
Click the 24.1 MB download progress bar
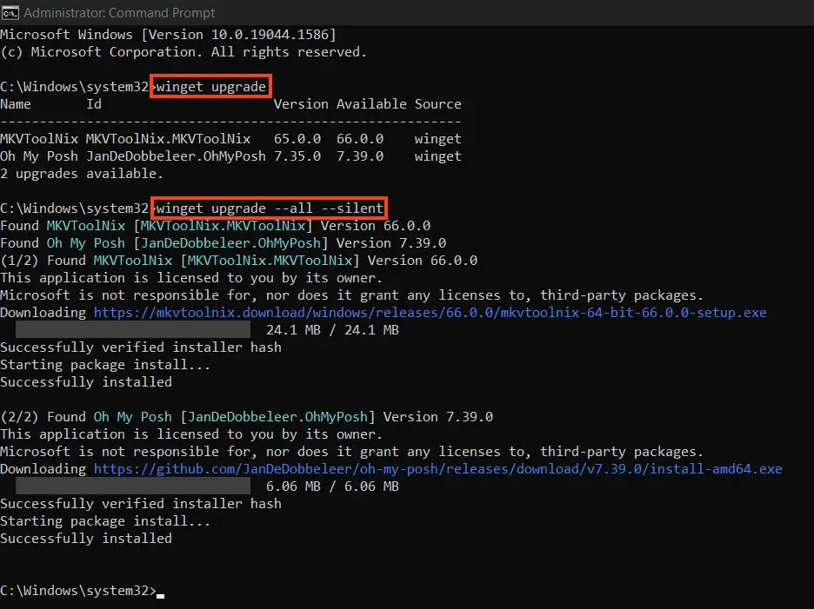(133, 330)
